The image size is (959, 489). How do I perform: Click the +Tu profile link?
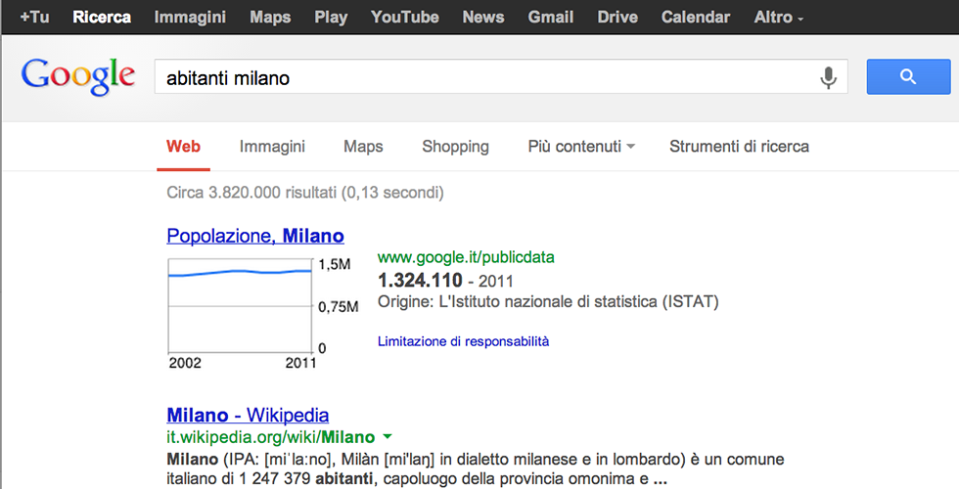tap(34, 17)
